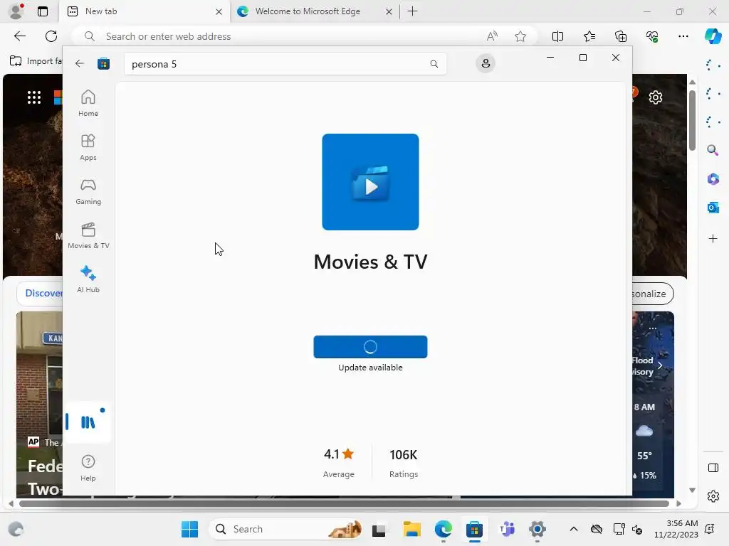Add page to Edge favorites star
The width and height of the screenshot is (729, 546).
[x=520, y=36]
